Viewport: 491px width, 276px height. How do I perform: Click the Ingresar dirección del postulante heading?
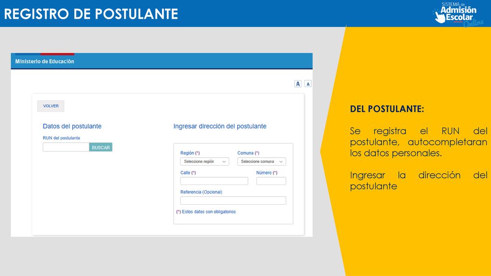pyautogui.click(x=220, y=126)
